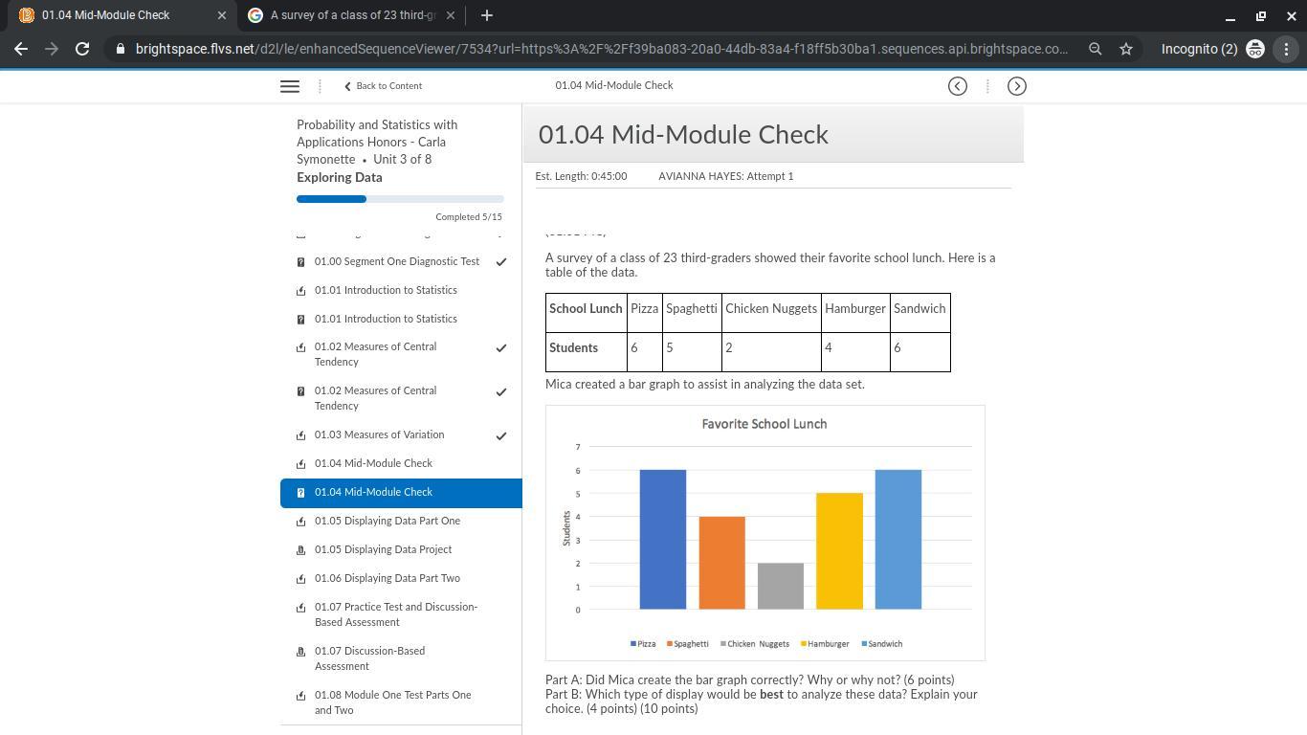1307x735 pixels.
Task: Close the Google survey search tab
Action: pos(451,15)
